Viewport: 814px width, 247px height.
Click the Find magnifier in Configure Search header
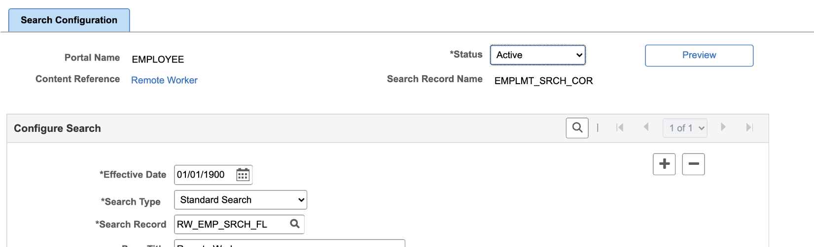(x=577, y=128)
